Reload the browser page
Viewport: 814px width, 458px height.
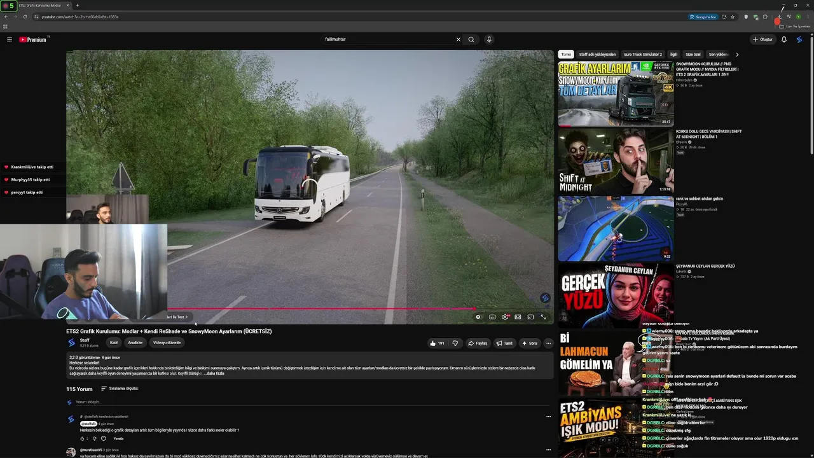[25, 17]
